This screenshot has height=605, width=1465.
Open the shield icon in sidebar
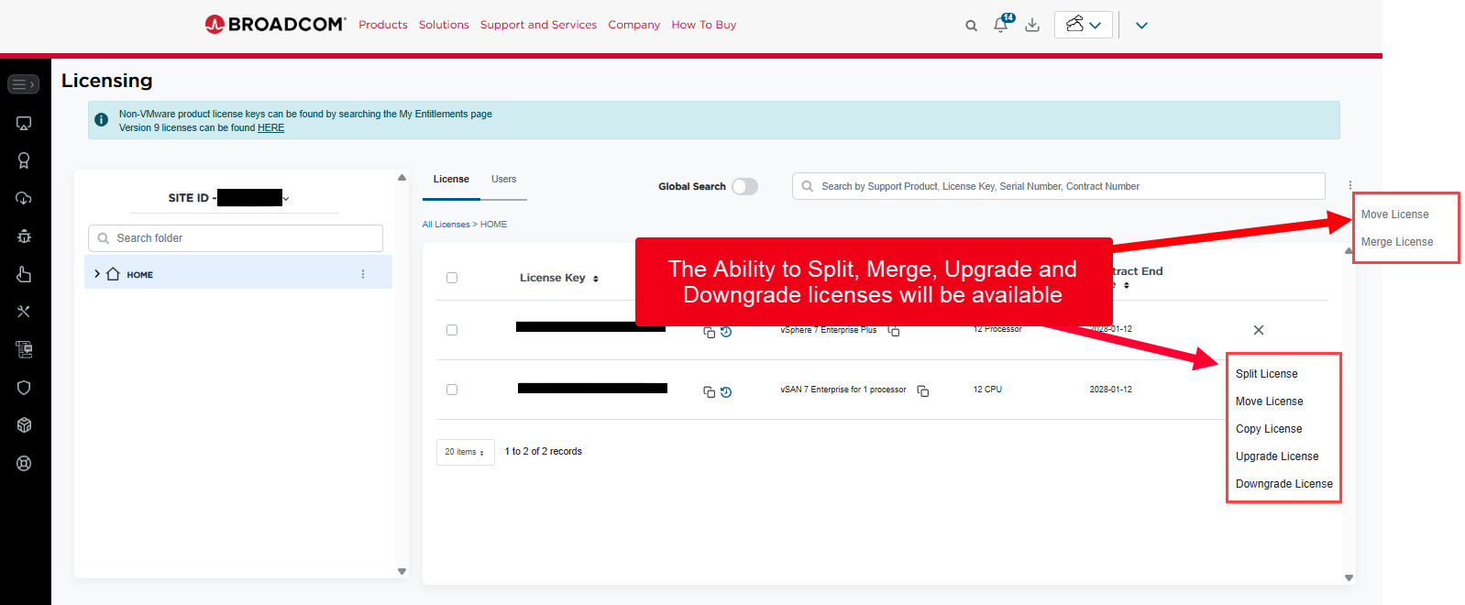[x=24, y=388]
